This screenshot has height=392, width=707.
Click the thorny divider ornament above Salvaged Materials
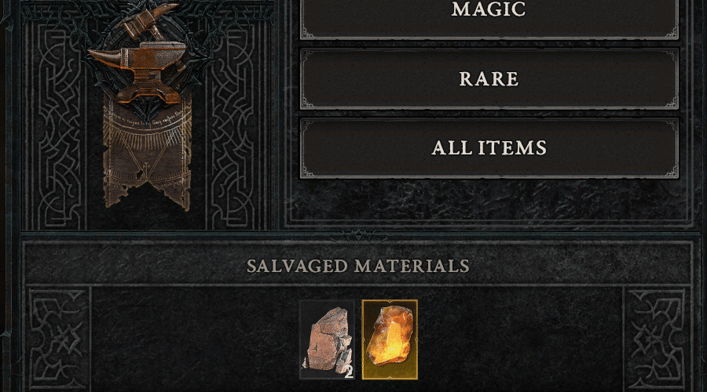tap(358, 235)
